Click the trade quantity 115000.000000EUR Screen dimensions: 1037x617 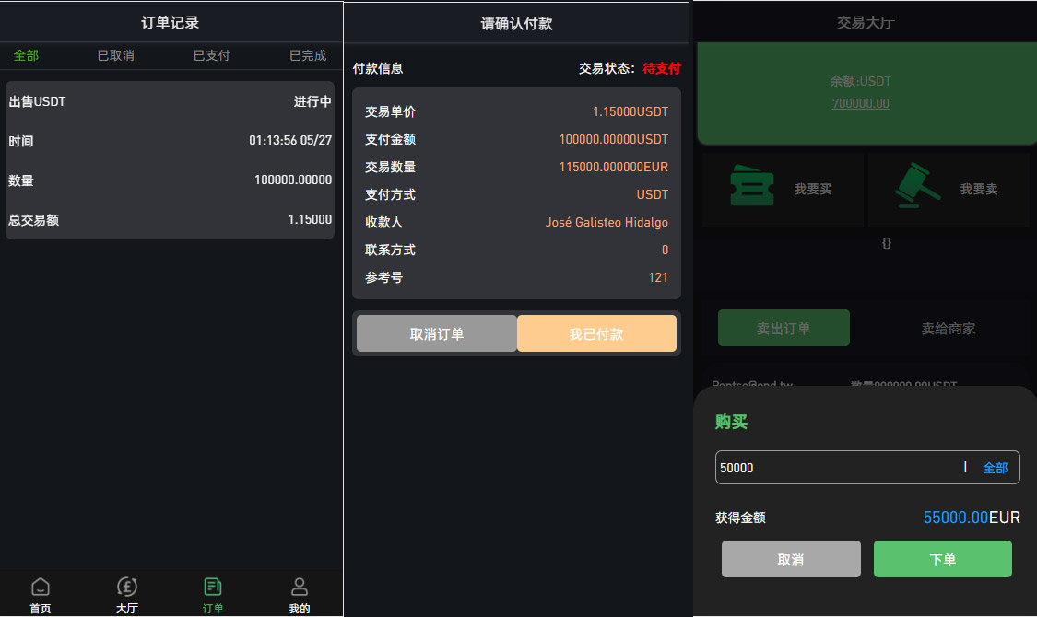pos(614,167)
